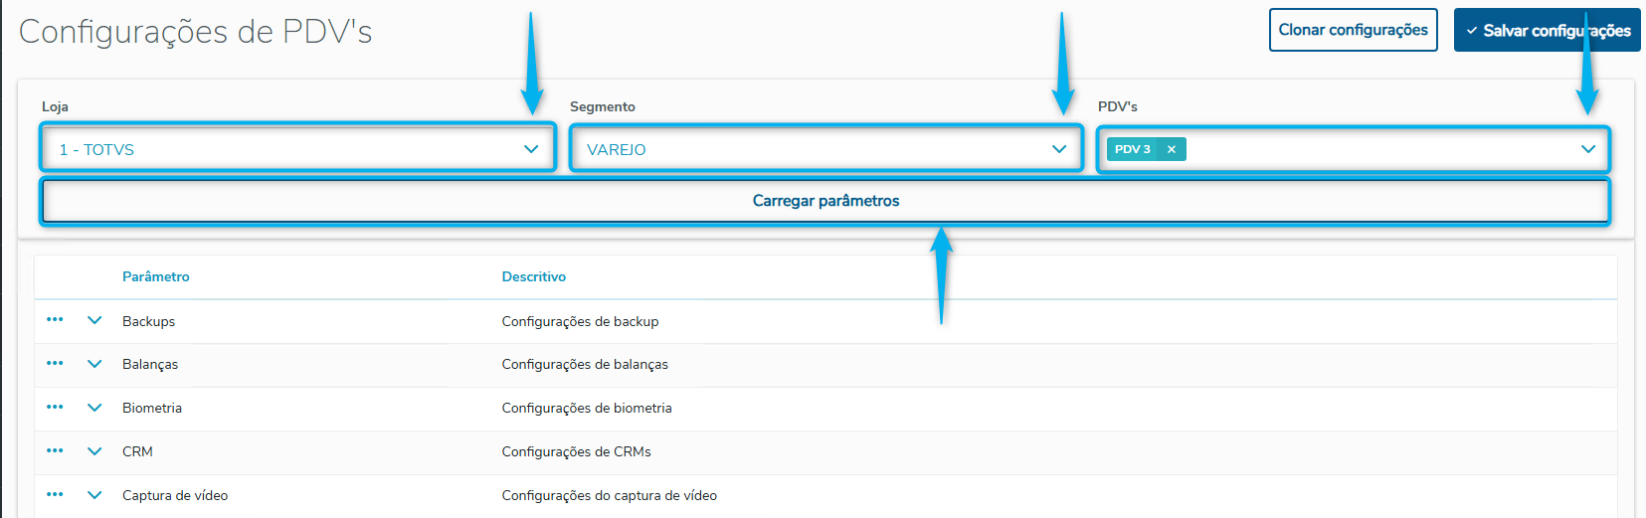Open the Segmento dropdown showing VAREJO
Image resolution: width=1646 pixels, height=518 pixels.
(825, 149)
